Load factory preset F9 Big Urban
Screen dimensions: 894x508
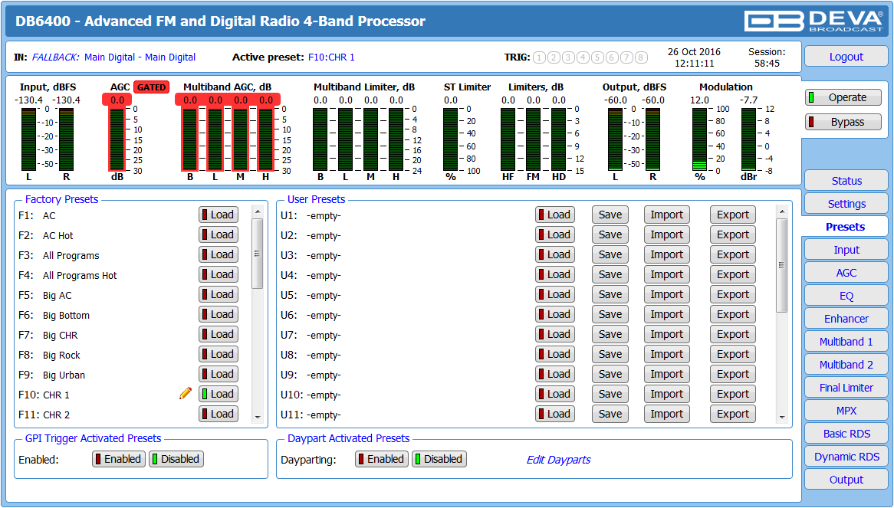(219, 374)
